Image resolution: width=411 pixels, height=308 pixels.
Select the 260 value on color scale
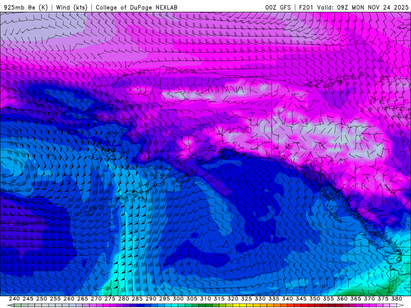click(69, 299)
